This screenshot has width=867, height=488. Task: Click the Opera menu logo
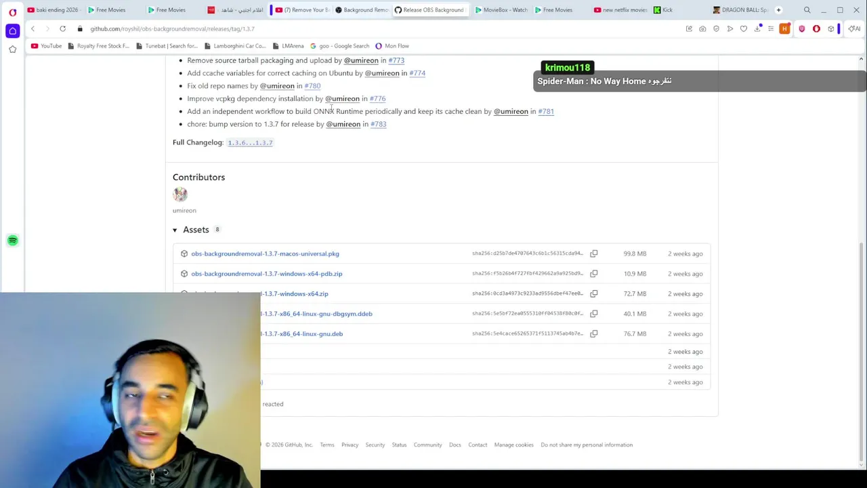coord(12,12)
